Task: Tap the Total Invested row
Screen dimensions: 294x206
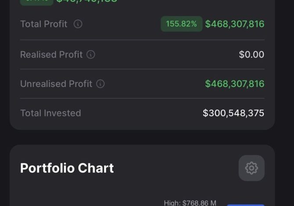Action: tap(142, 113)
